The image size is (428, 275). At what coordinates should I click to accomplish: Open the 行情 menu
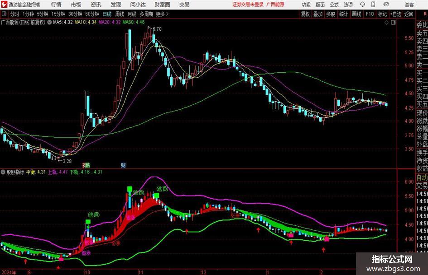click(56, 5)
